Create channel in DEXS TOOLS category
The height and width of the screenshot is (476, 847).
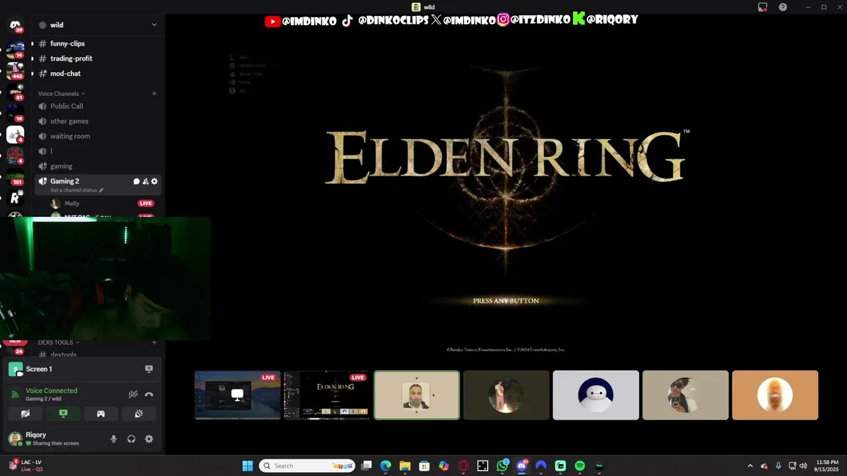(x=154, y=342)
